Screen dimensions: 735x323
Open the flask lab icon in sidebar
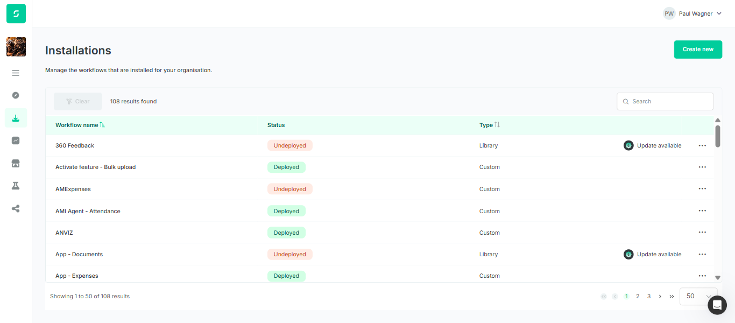[16, 186]
